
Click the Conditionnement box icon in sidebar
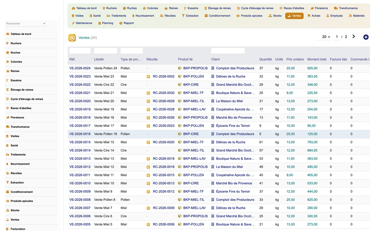tap(7, 192)
